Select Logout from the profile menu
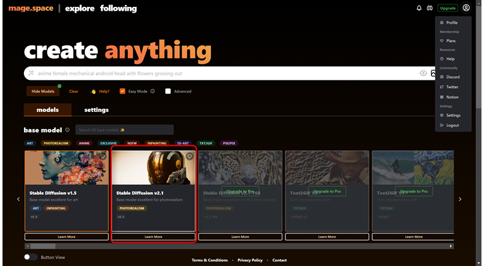 pos(452,125)
